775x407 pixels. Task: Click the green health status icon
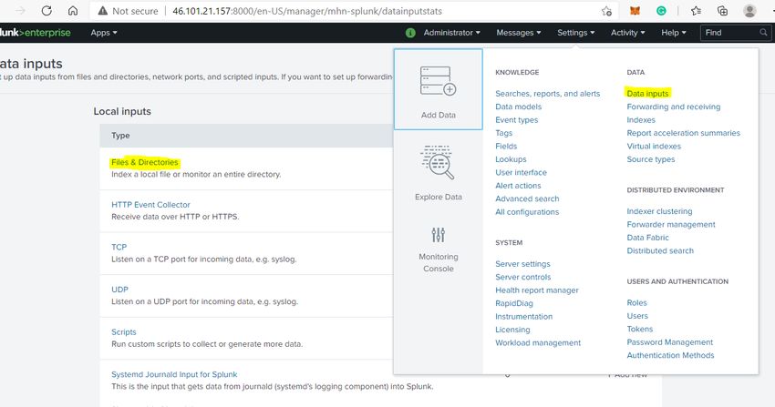410,33
